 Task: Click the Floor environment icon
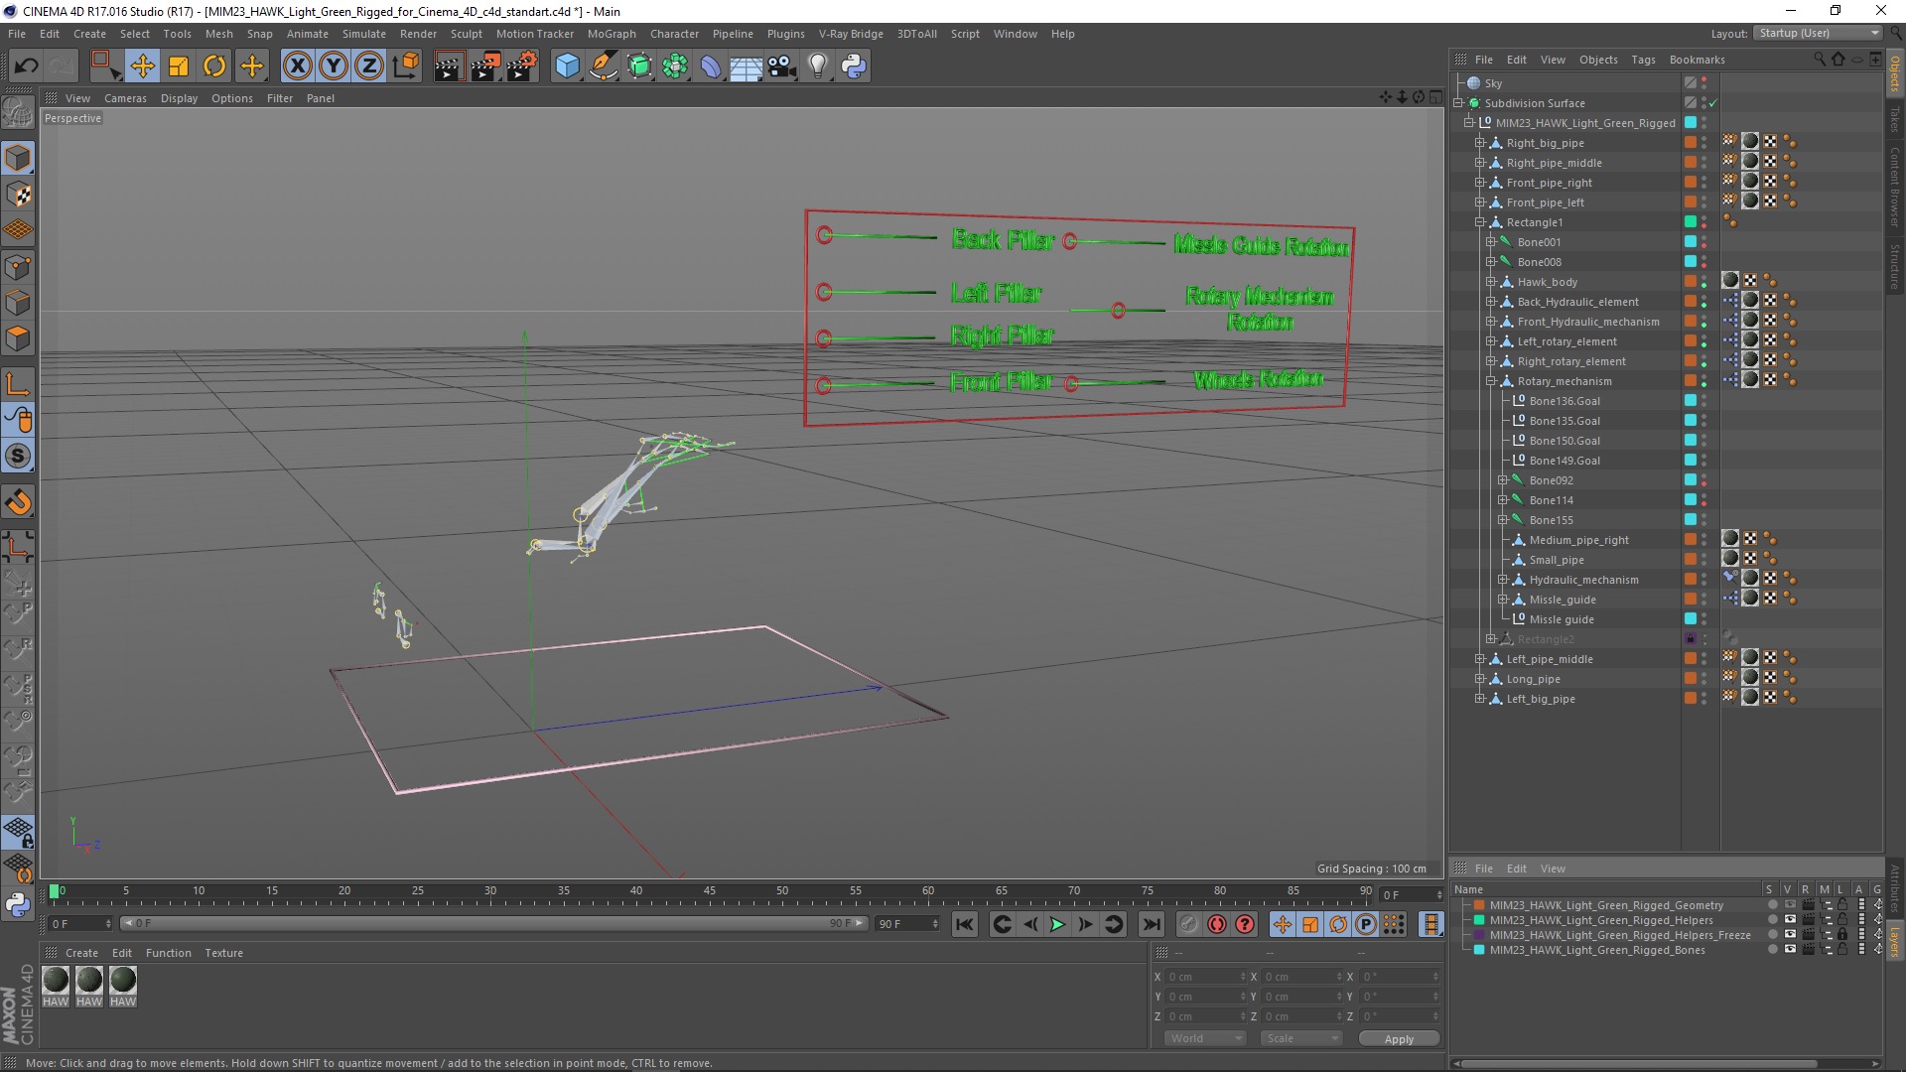pos(747,67)
